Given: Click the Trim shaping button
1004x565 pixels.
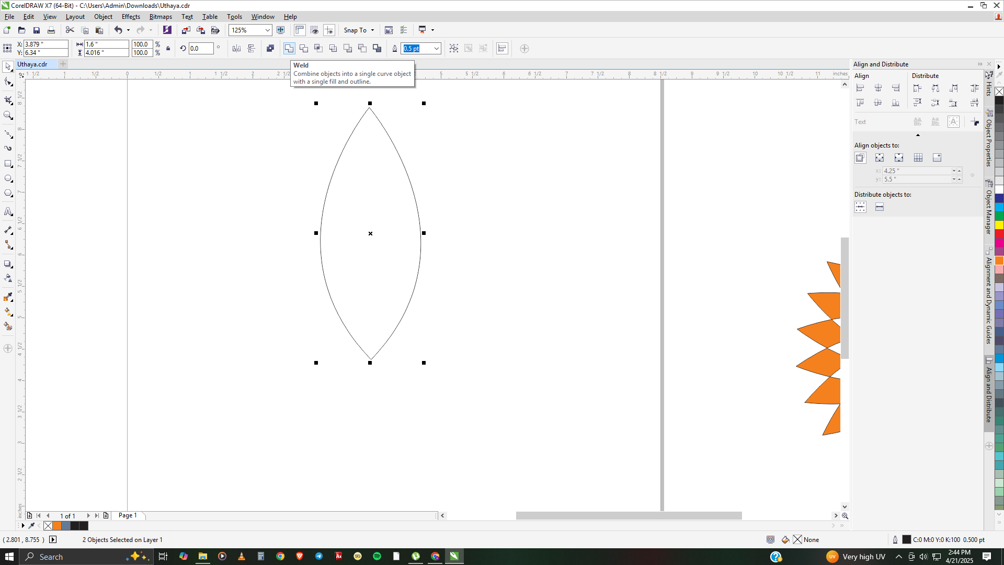Looking at the screenshot, I should click(304, 49).
